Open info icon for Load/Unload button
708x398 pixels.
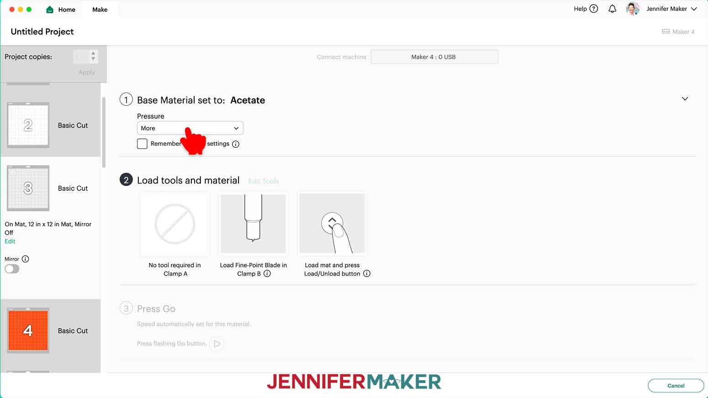click(367, 274)
